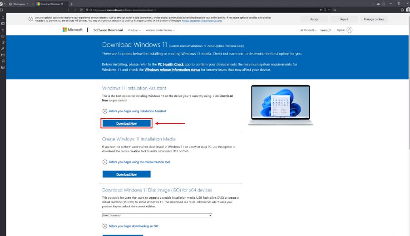
Task: Go forward to next page
Action: click(75, 10)
